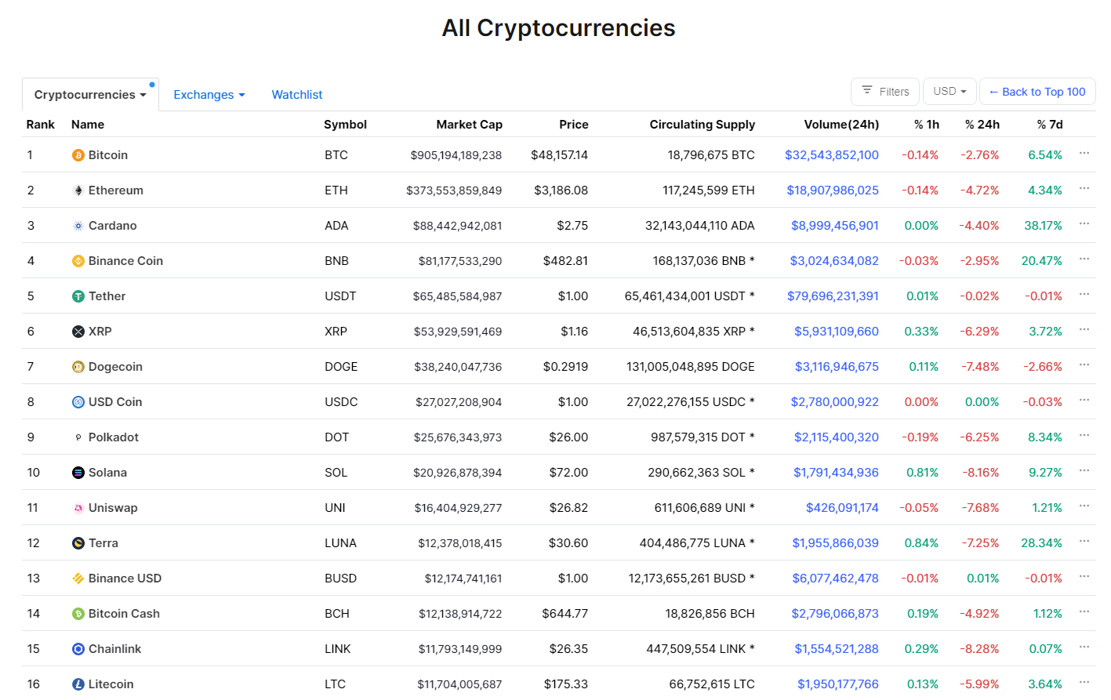Image resolution: width=1111 pixels, height=700 pixels.
Task: Click the Binance USD logo icon
Action: click(x=78, y=578)
